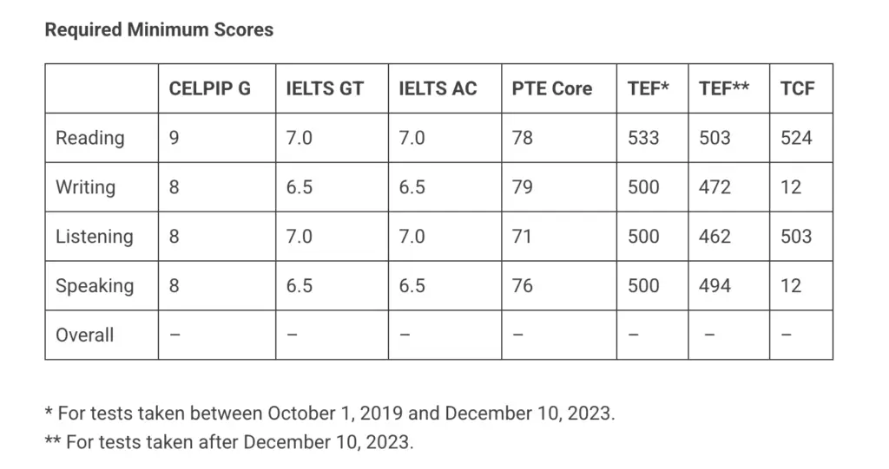This screenshot has height=469, width=889.
Task: Click the IELTS GT column header
Action: pyautogui.click(x=325, y=88)
